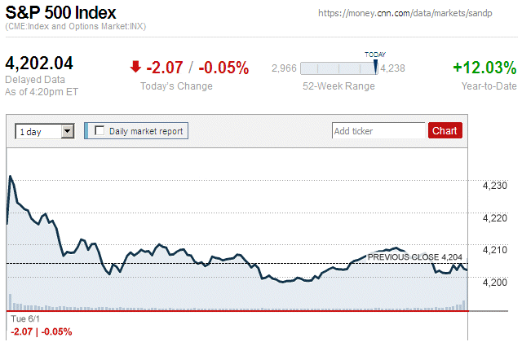This screenshot has height=342, width=522.
Task: Click the red Chart button
Action: [x=445, y=130]
